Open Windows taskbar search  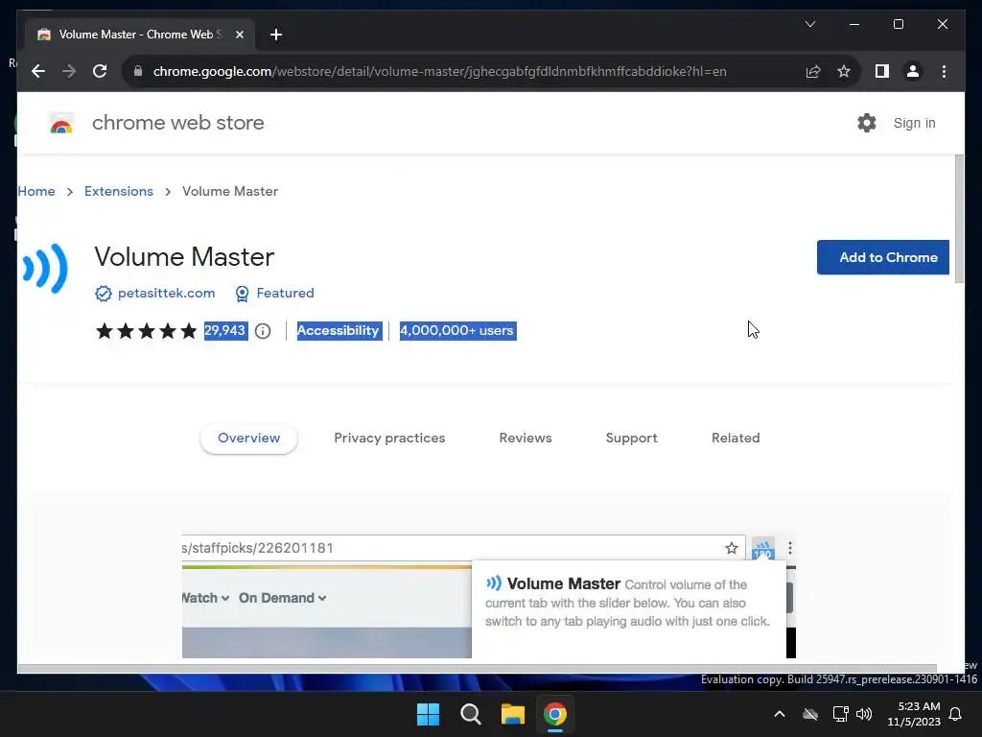[470, 714]
